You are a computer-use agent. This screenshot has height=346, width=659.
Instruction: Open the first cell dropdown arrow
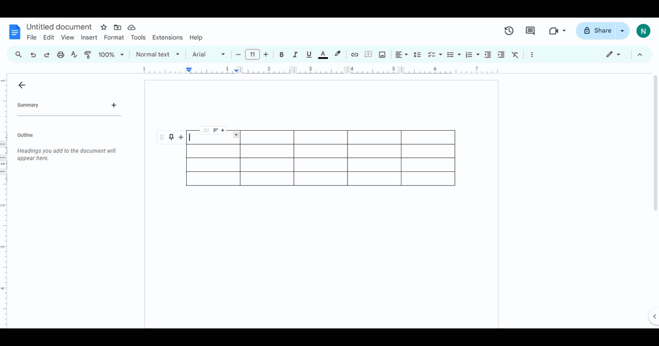(x=236, y=135)
